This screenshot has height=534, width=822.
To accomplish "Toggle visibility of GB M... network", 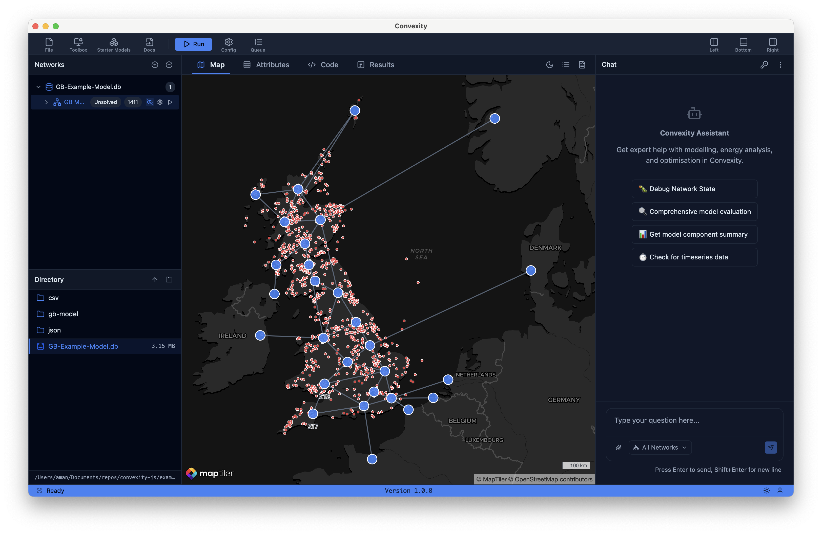I will [x=150, y=102].
